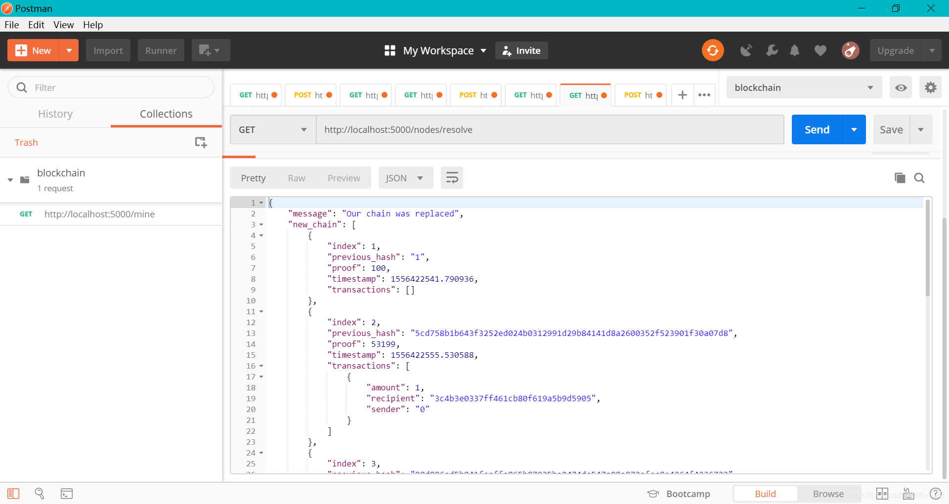Toggle two-pane view icon

882,494
